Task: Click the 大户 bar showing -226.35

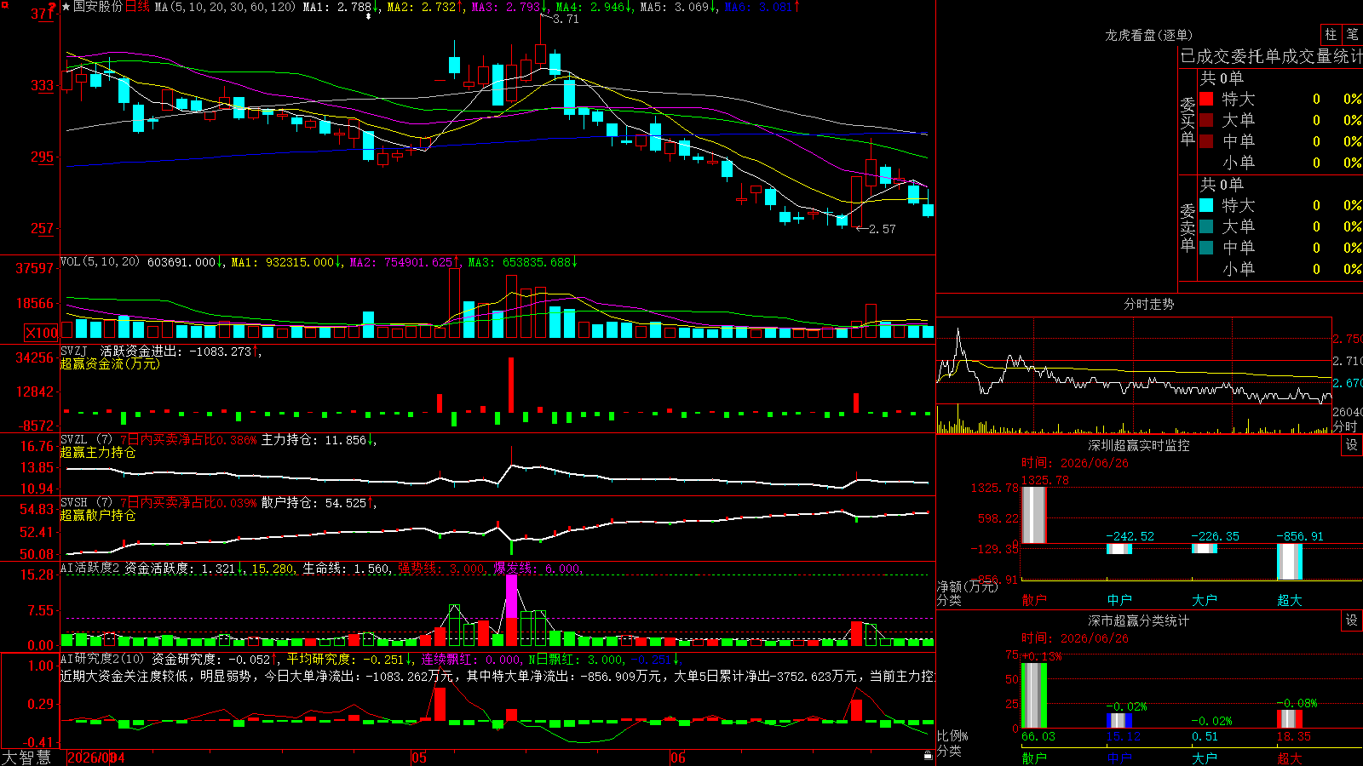Action: (x=1205, y=548)
